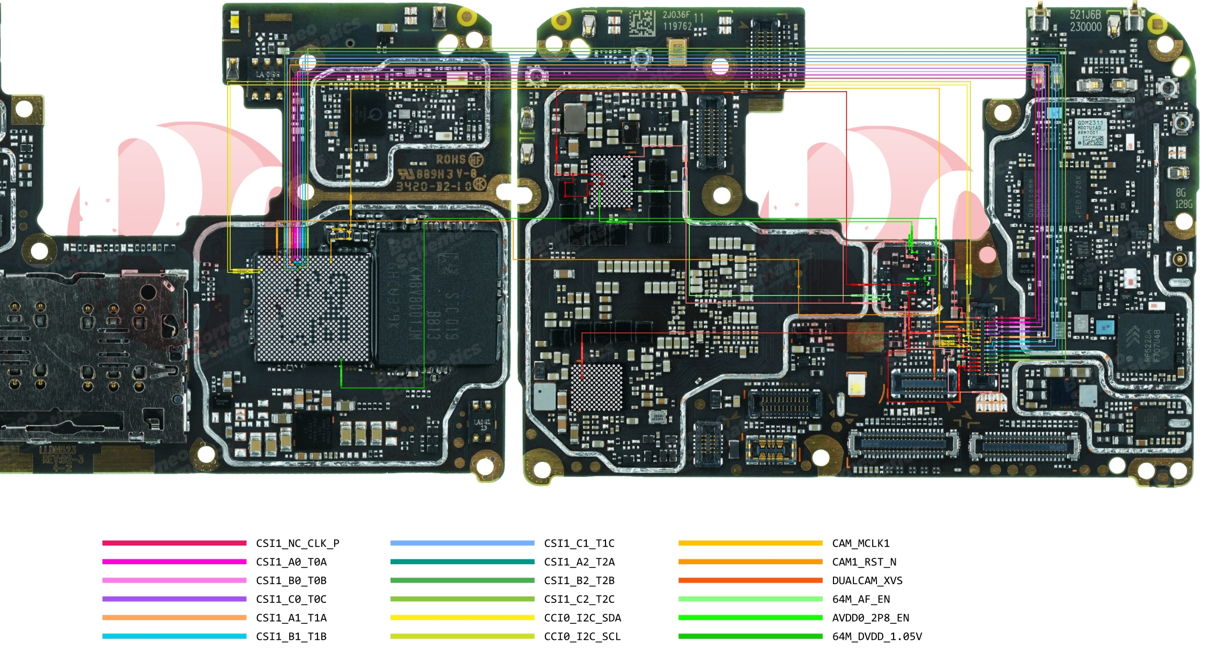Screen dimensions: 1210x649
Task: Click the CSI1_C1_T1C blue legend line
Action: [x=462, y=543]
